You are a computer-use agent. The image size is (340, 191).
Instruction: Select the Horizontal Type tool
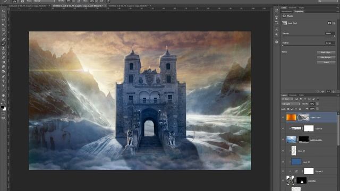(x=3, y=81)
